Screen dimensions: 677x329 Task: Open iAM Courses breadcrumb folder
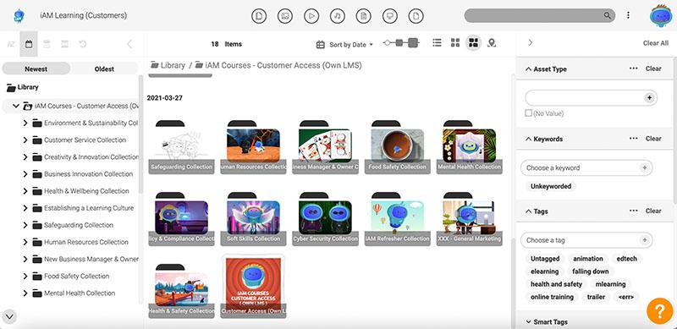pyautogui.click(x=278, y=65)
